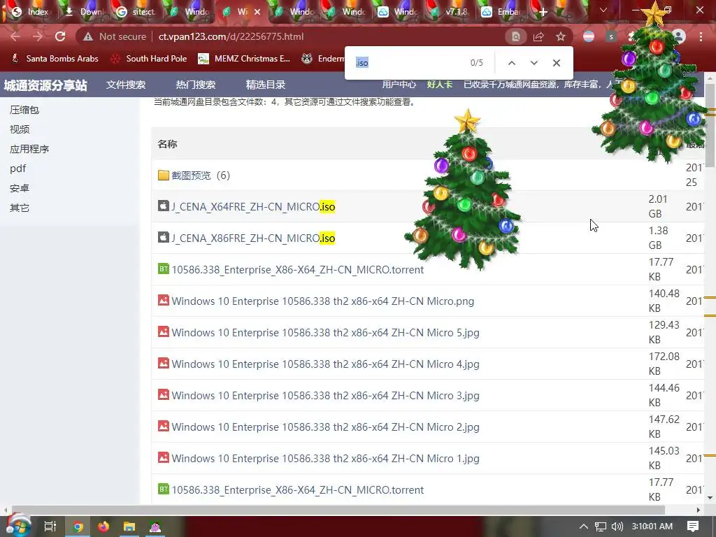Click the horizontal scrollbar at page bottom

pyautogui.click(x=338, y=510)
